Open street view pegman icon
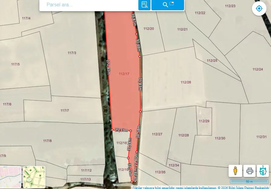The image size is (271, 189). [x=235, y=171]
